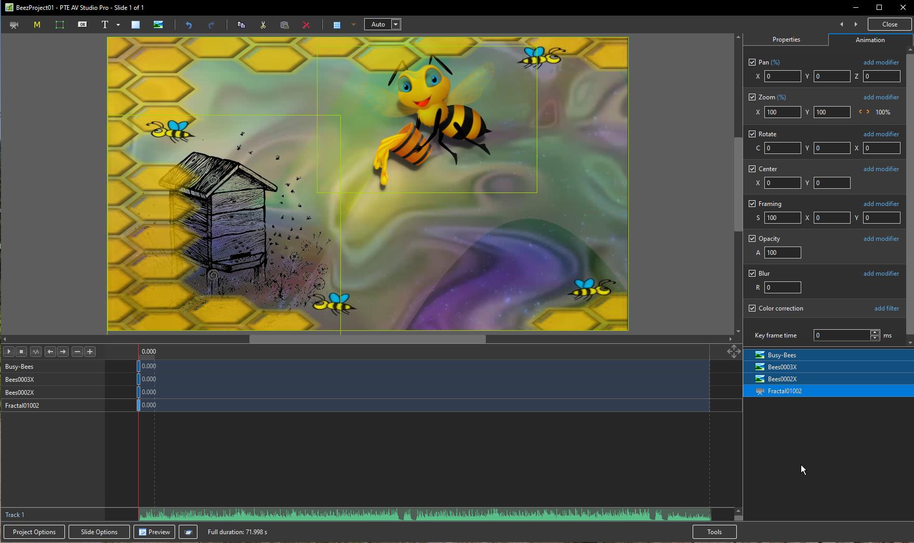
Task: Click the fullscreen preview icon button
Action: (188, 532)
